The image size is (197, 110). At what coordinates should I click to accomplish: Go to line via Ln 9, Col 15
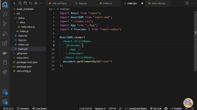[x=86, y=108]
